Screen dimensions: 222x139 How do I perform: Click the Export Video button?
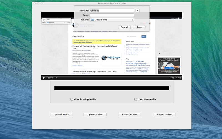coord(164,115)
